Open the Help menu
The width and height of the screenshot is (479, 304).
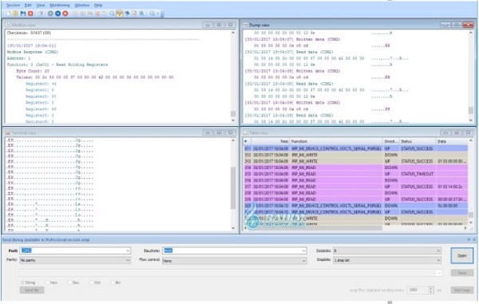(98, 6)
